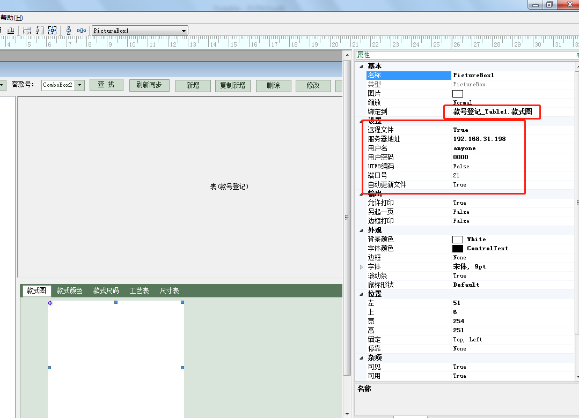Switch to the 款式颜色 tab
This screenshot has width=579, height=418.
(69, 290)
